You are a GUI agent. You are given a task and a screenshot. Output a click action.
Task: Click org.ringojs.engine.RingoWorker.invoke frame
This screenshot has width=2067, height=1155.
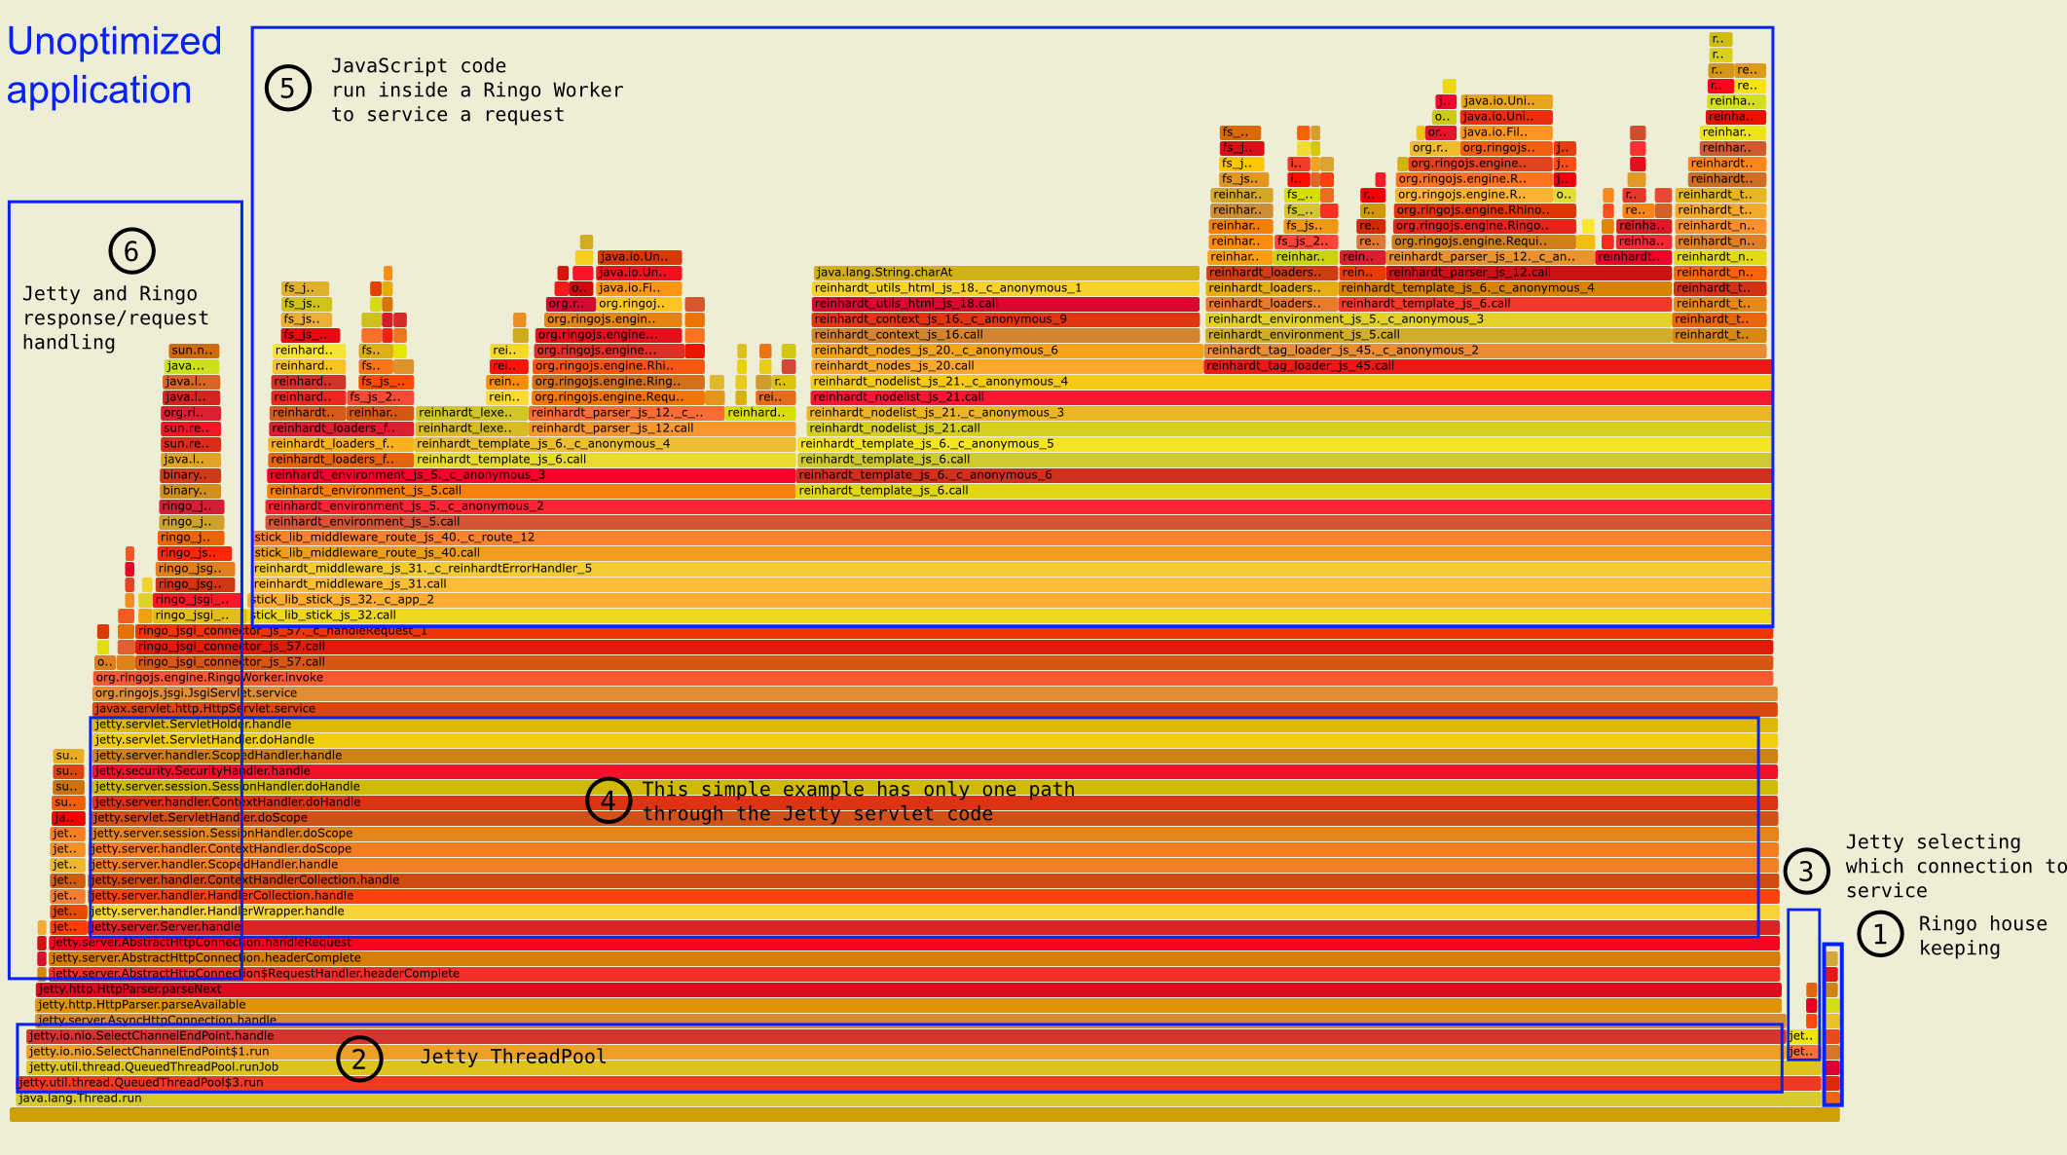pos(933,678)
